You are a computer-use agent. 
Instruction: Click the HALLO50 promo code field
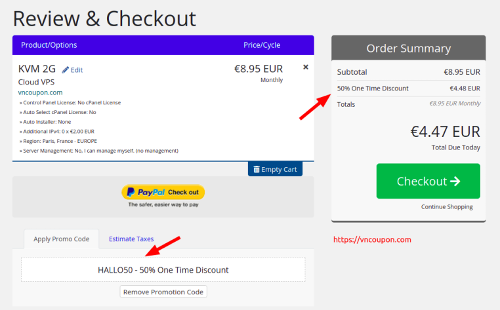[x=163, y=269]
